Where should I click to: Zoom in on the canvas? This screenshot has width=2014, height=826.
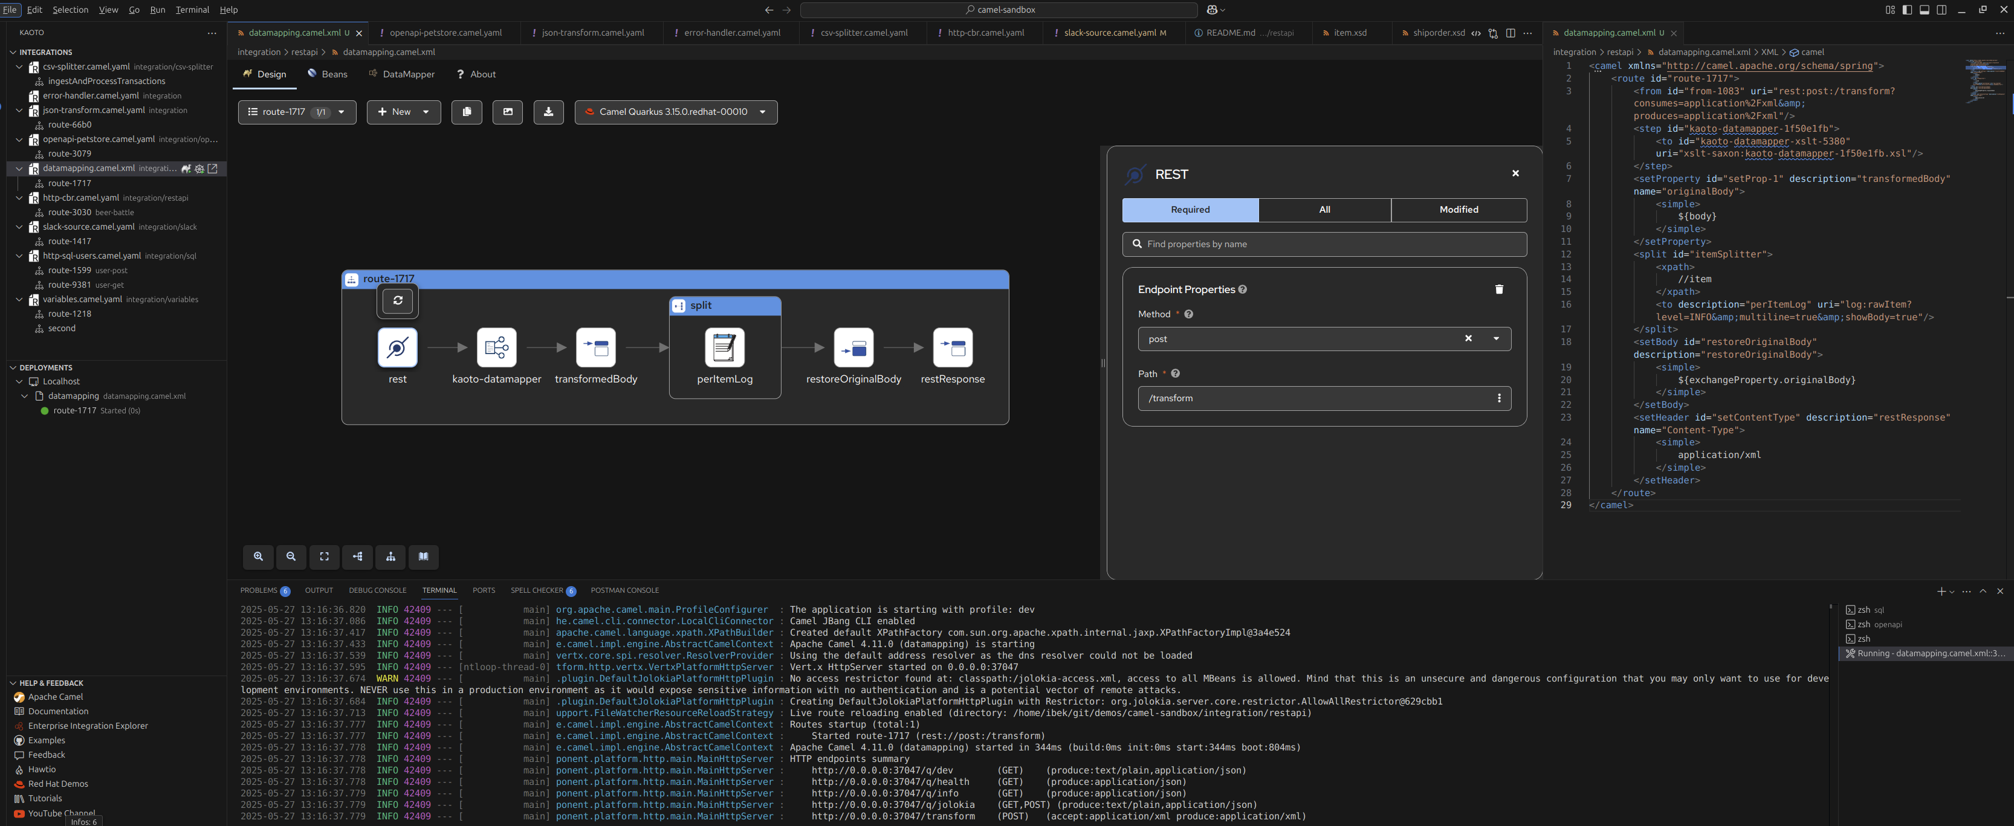(x=258, y=557)
